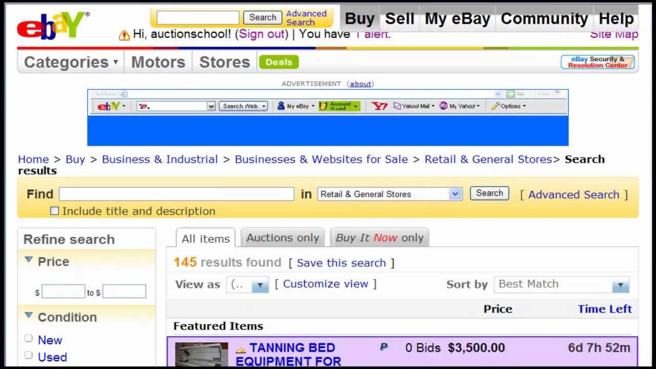Click the Search button in the Find bar
Screen dimensions: 656x369
(489, 193)
